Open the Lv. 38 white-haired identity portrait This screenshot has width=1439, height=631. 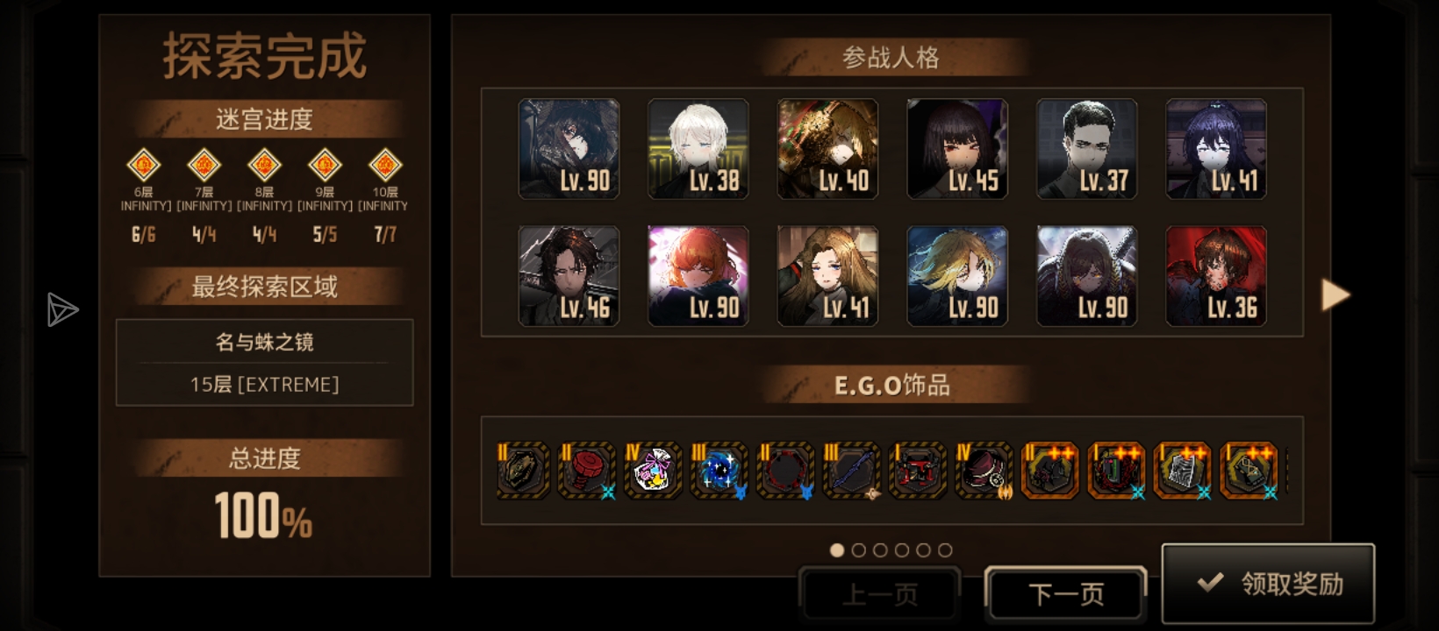(x=698, y=149)
